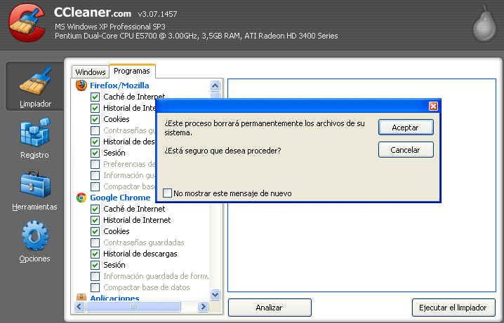The width and height of the screenshot is (504, 323).
Task: Click the Analizar button
Action: (270, 308)
